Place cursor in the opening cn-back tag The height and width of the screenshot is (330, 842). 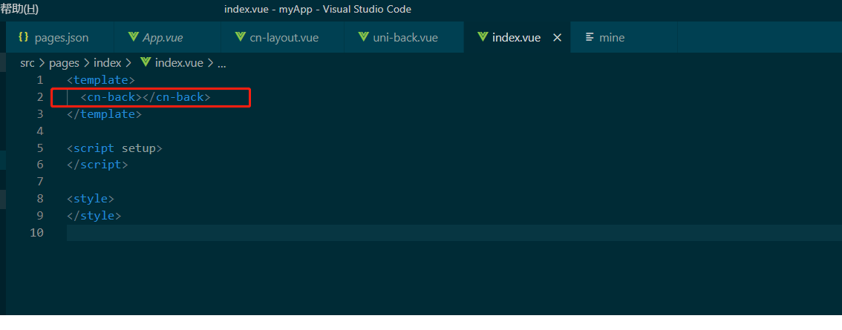(111, 97)
